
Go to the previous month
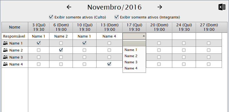click(69, 7)
